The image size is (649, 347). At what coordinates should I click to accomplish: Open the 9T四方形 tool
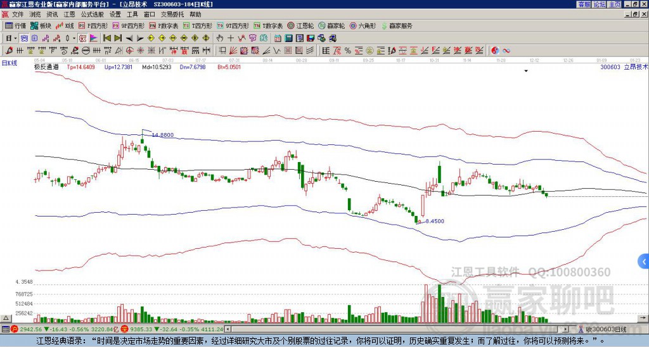point(233,25)
